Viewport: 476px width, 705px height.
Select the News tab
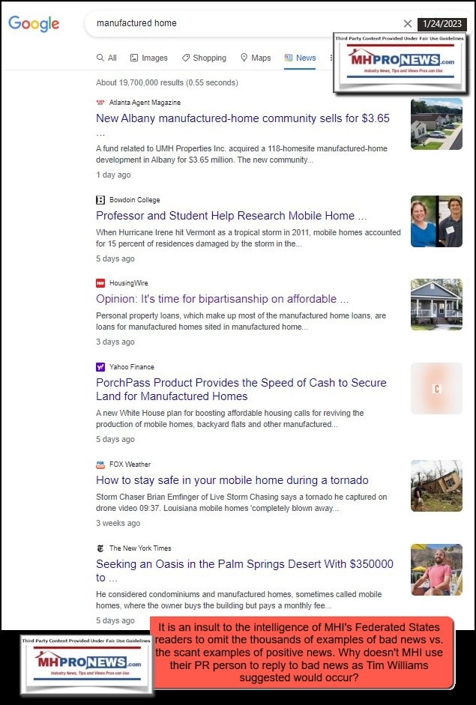(x=300, y=58)
